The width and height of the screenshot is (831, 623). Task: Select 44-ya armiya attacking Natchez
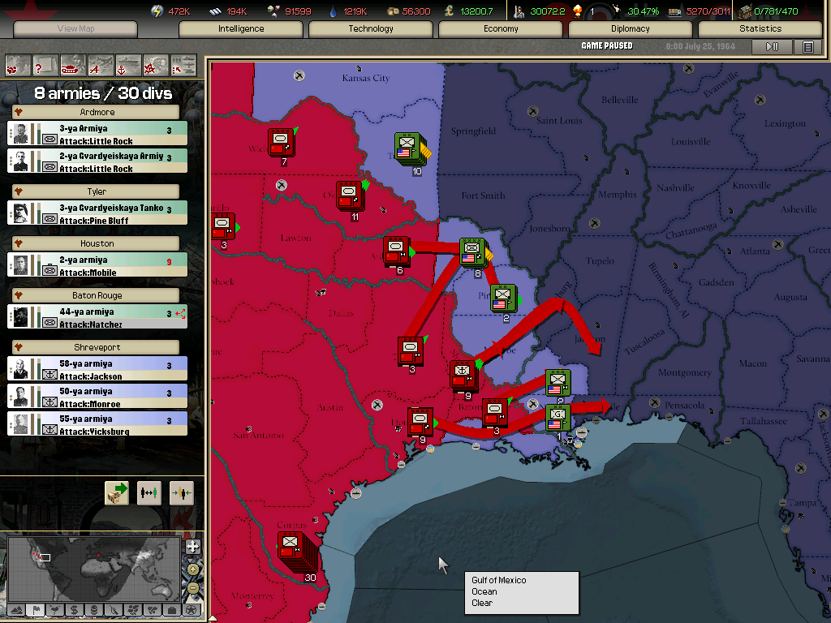point(97,317)
